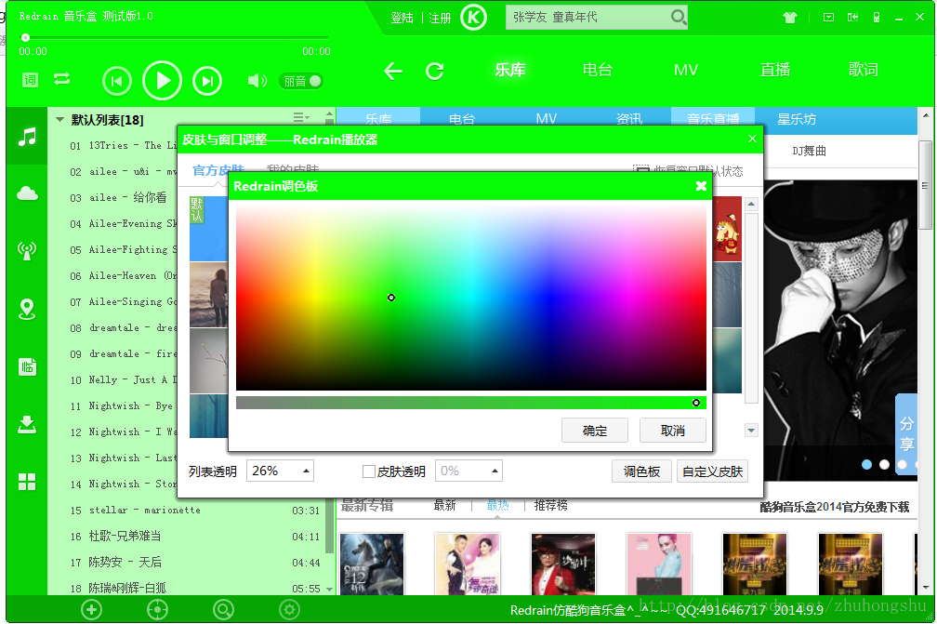937x624 pixels.
Task: Open the playlist menu icon beside 默认列表
Action: [300, 117]
